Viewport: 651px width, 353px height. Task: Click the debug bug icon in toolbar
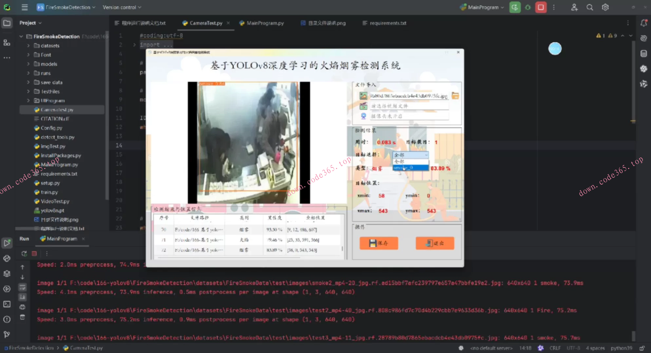(x=528, y=7)
